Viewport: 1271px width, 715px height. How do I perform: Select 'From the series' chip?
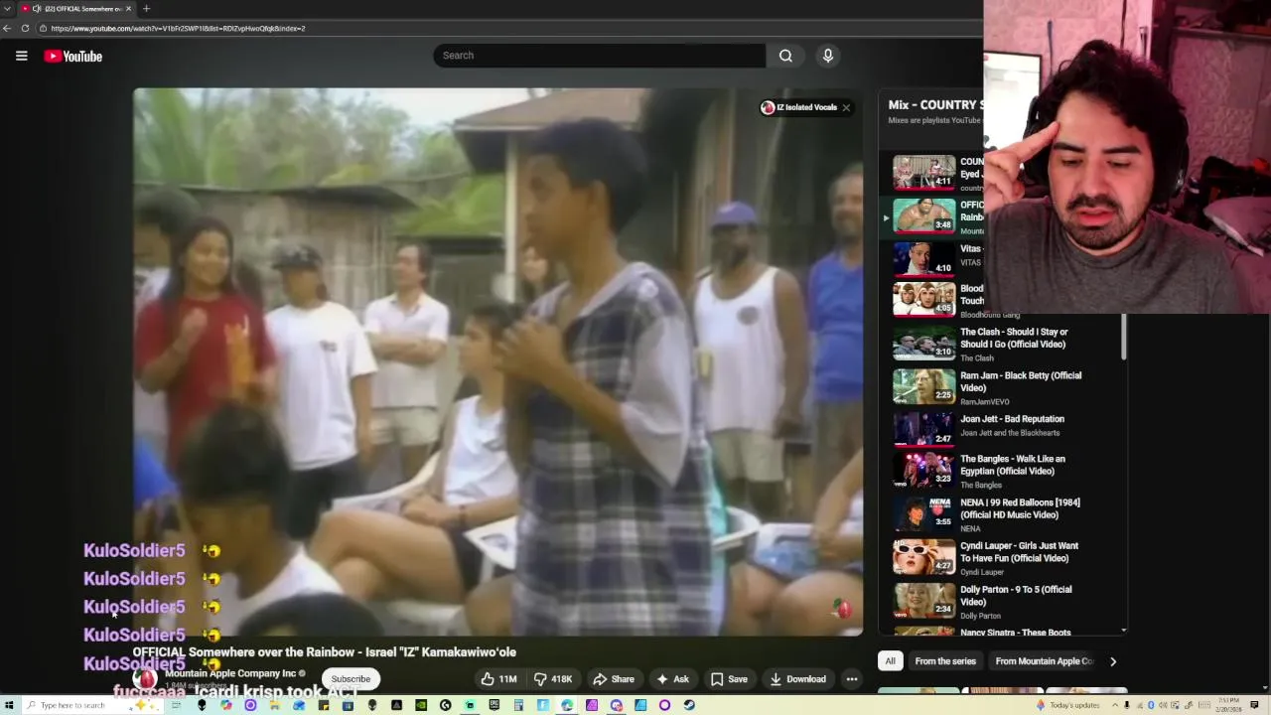945,661
